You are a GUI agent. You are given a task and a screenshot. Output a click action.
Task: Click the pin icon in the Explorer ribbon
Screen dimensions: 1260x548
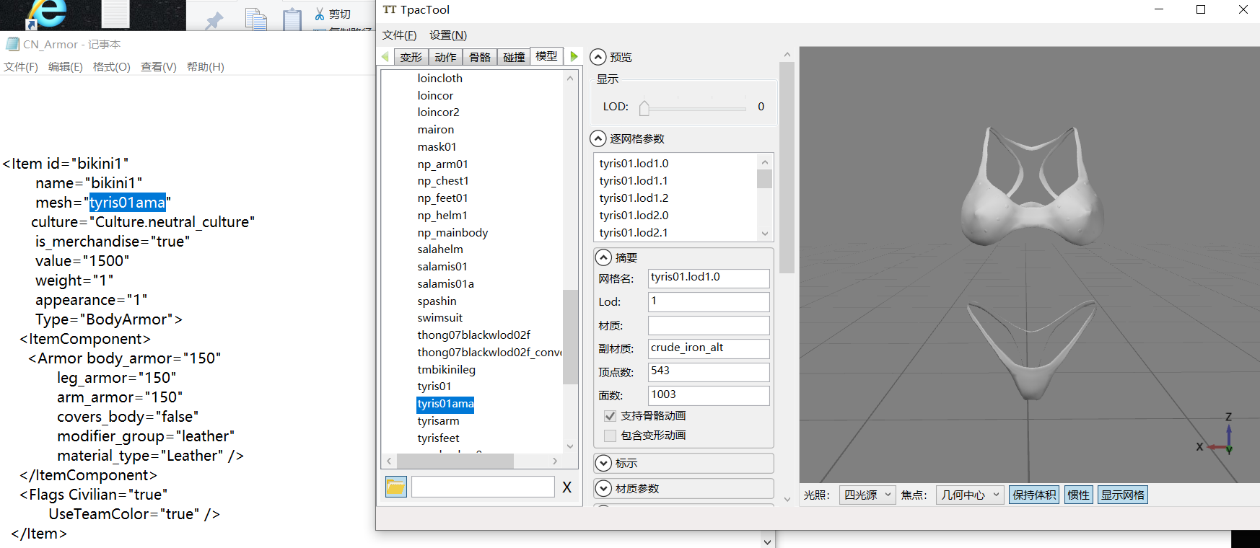[x=214, y=20]
